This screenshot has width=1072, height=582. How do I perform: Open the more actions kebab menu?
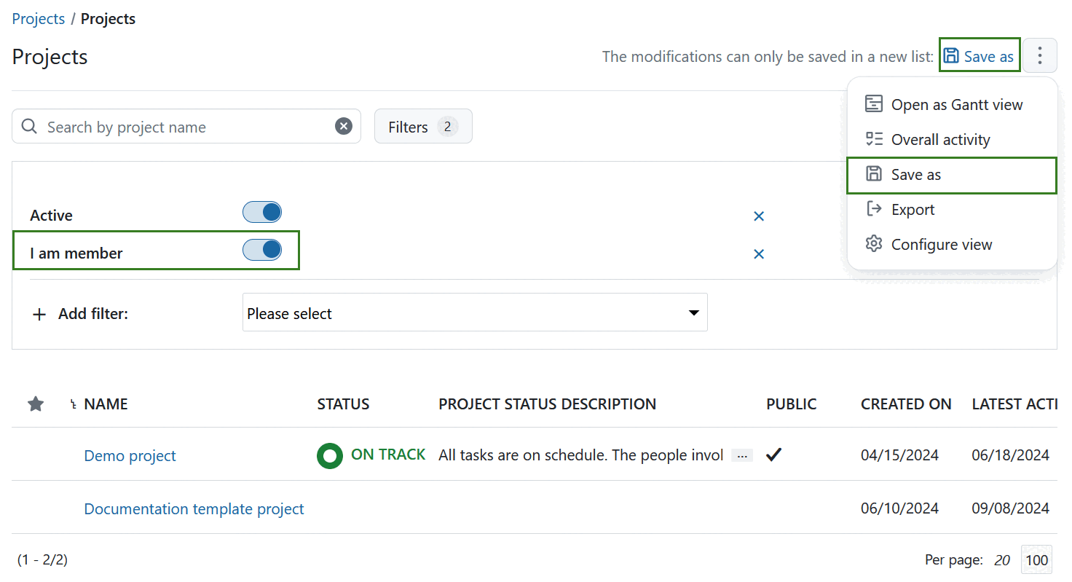pos(1040,55)
